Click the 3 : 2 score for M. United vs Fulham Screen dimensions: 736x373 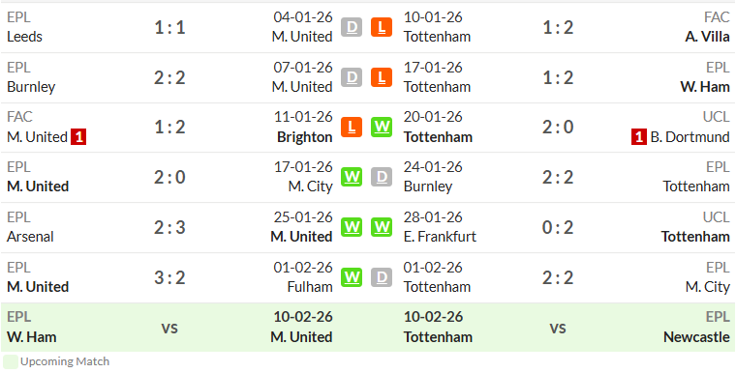pos(169,278)
